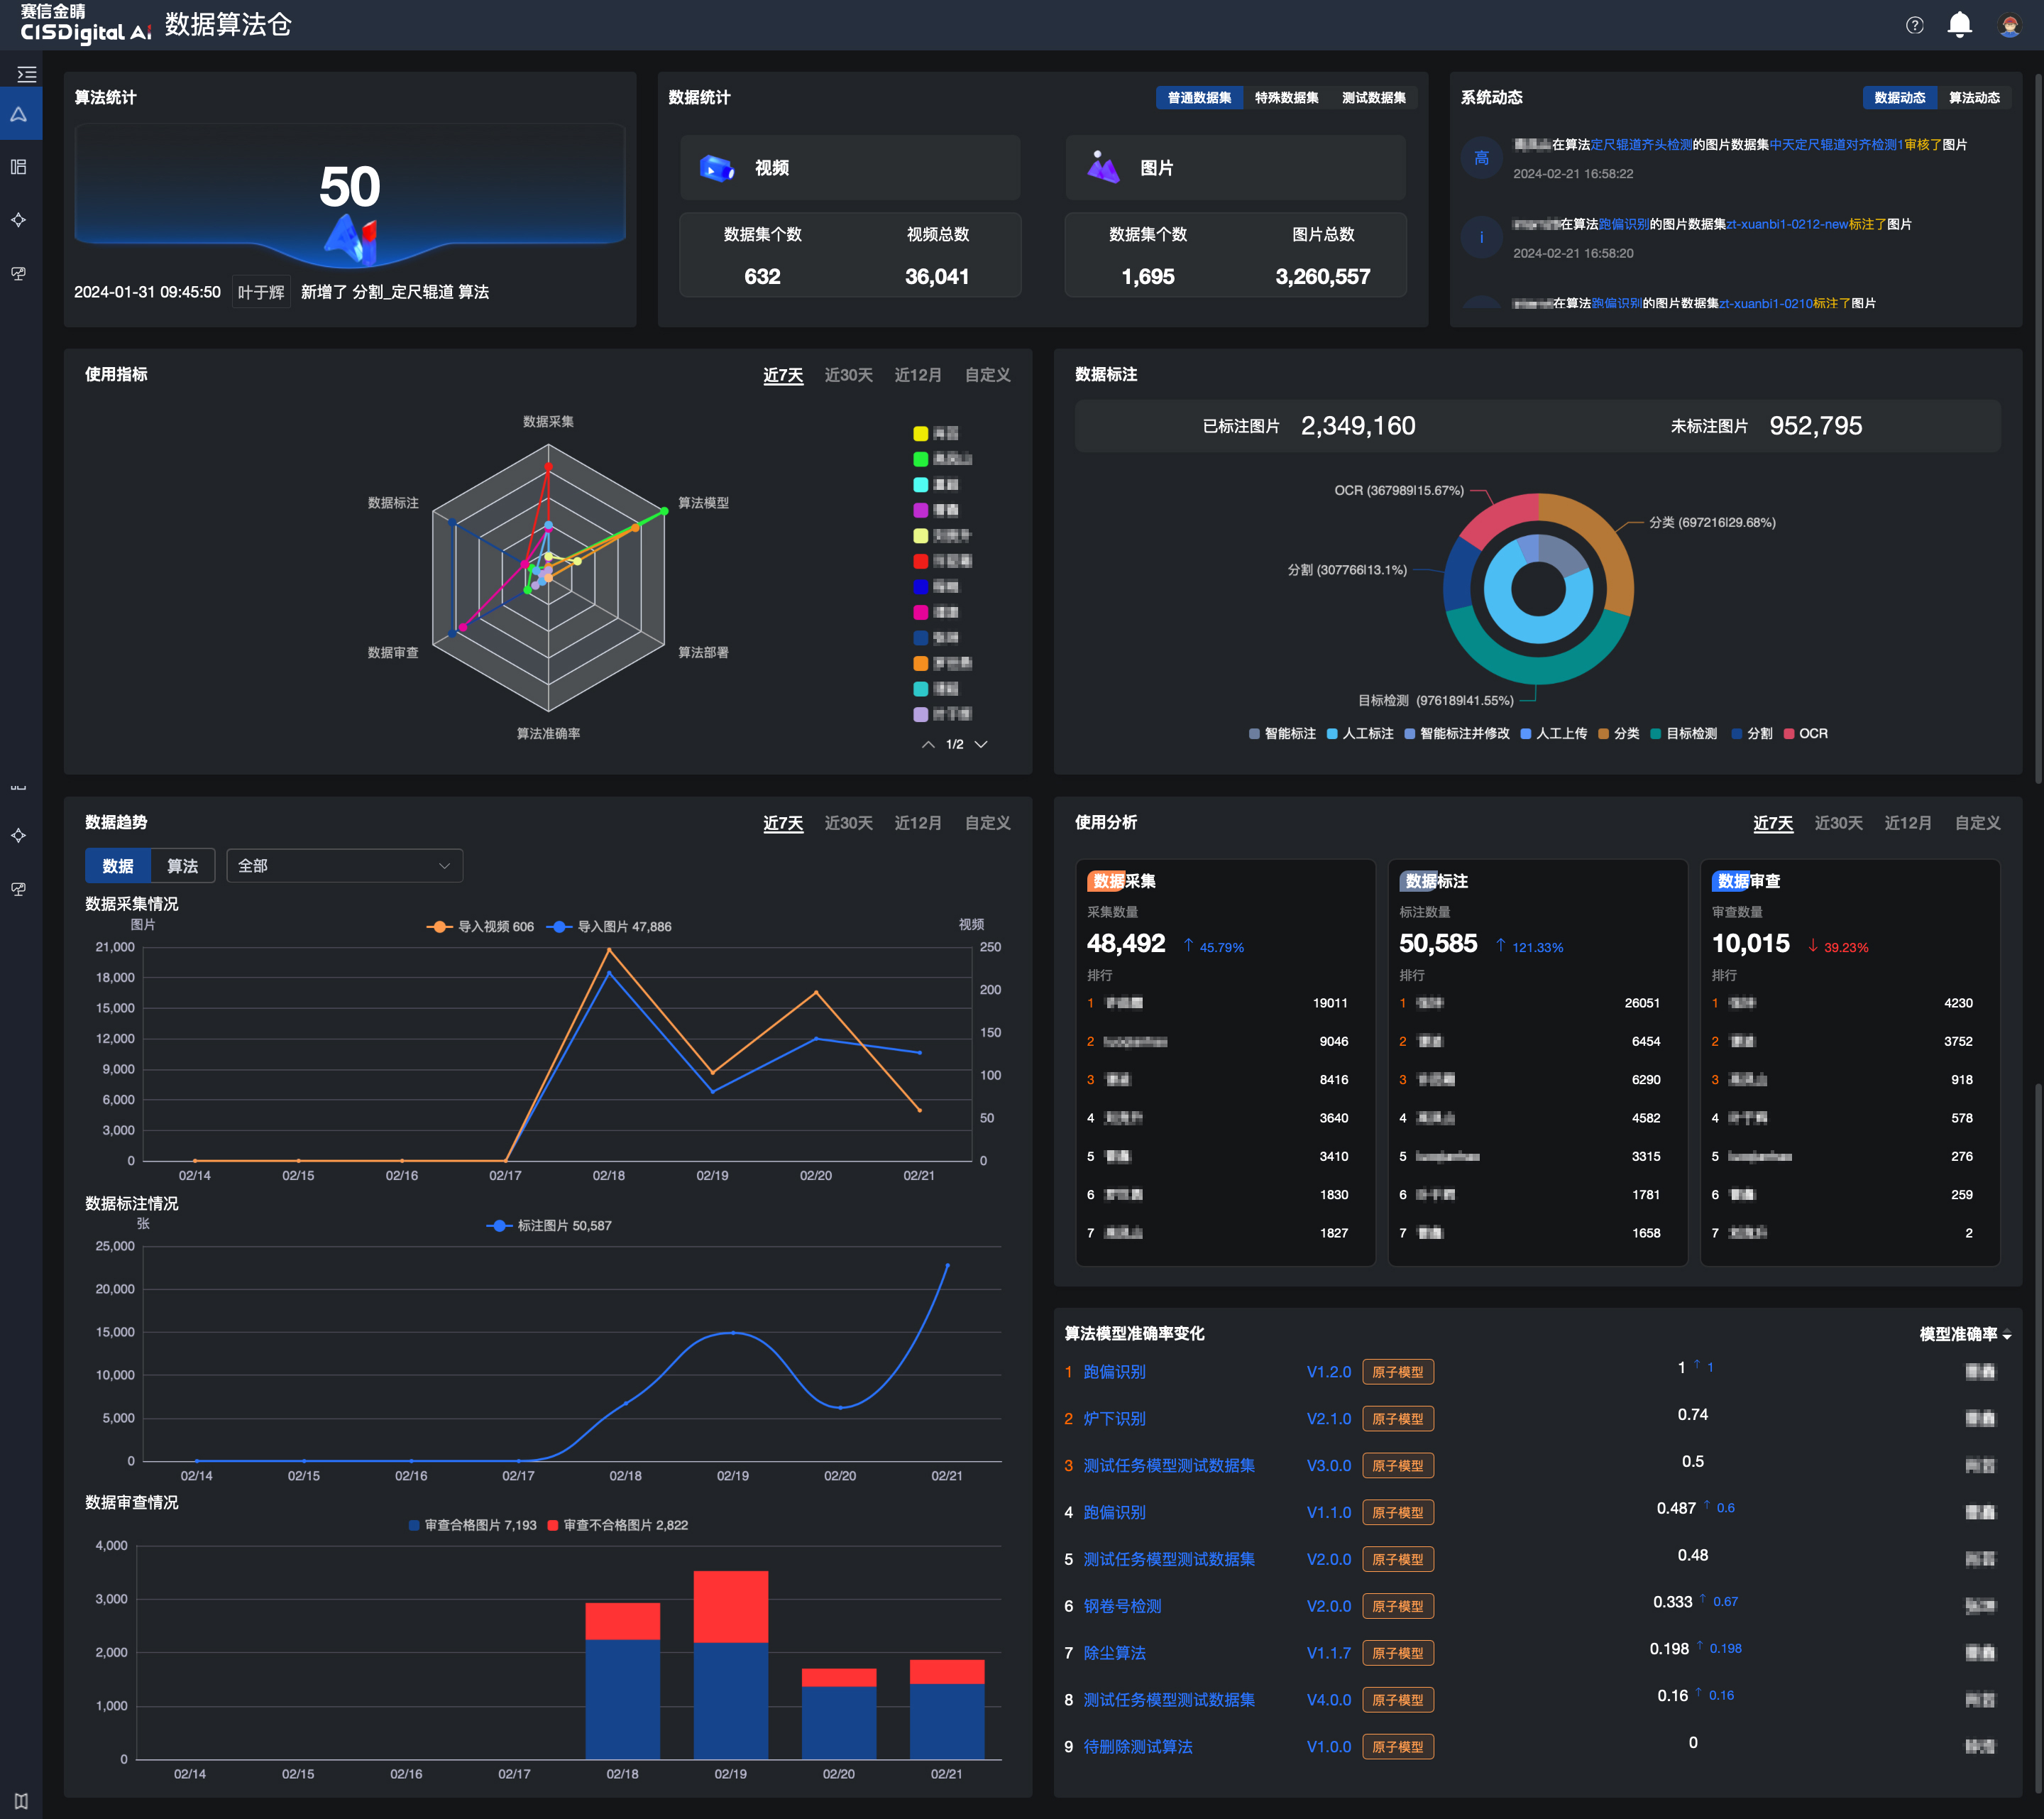Toggle the 人工标注 legend item
Screen dimensions: 2044x1819
(1360, 733)
